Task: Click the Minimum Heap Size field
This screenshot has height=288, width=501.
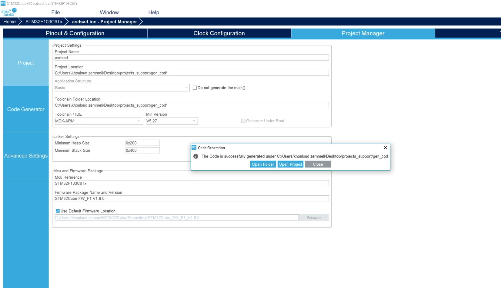Action: click(x=142, y=143)
